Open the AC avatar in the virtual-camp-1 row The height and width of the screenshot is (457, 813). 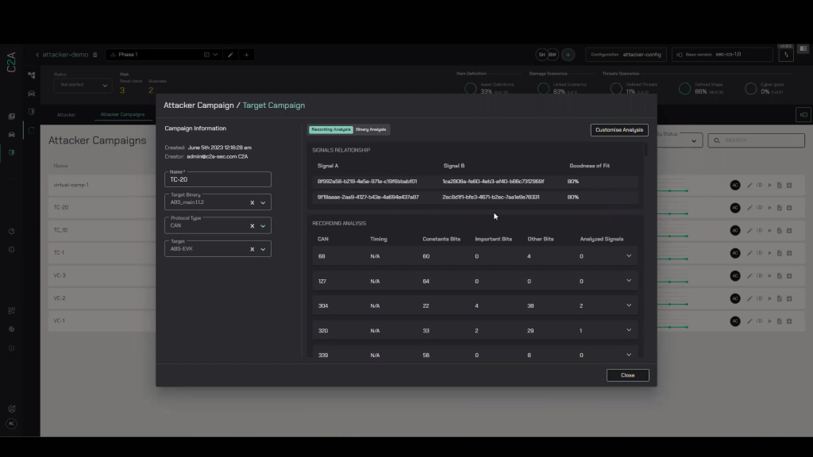pos(735,185)
